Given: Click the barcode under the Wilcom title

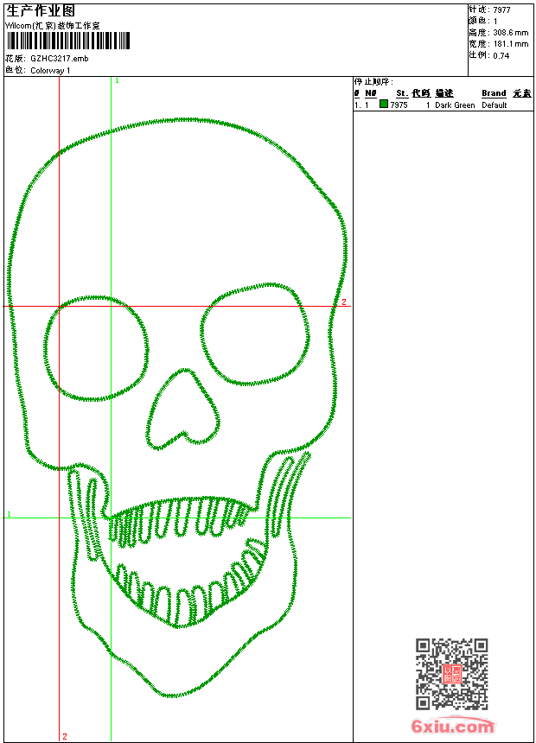Looking at the screenshot, I should (x=67, y=41).
